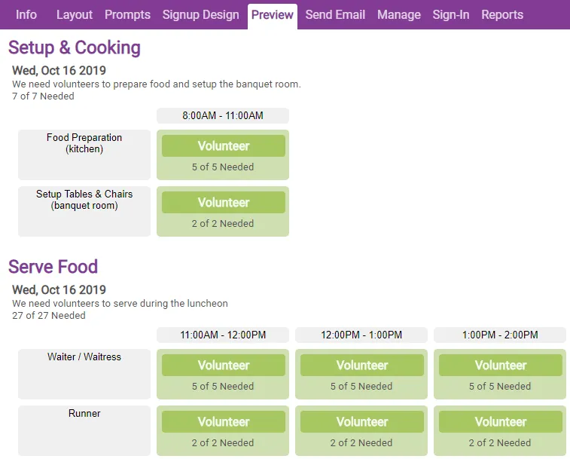The height and width of the screenshot is (459, 570).
Task: Volunteer as Waiter at 1:00PM - 2:00PM
Action: pyautogui.click(x=501, y=365)
